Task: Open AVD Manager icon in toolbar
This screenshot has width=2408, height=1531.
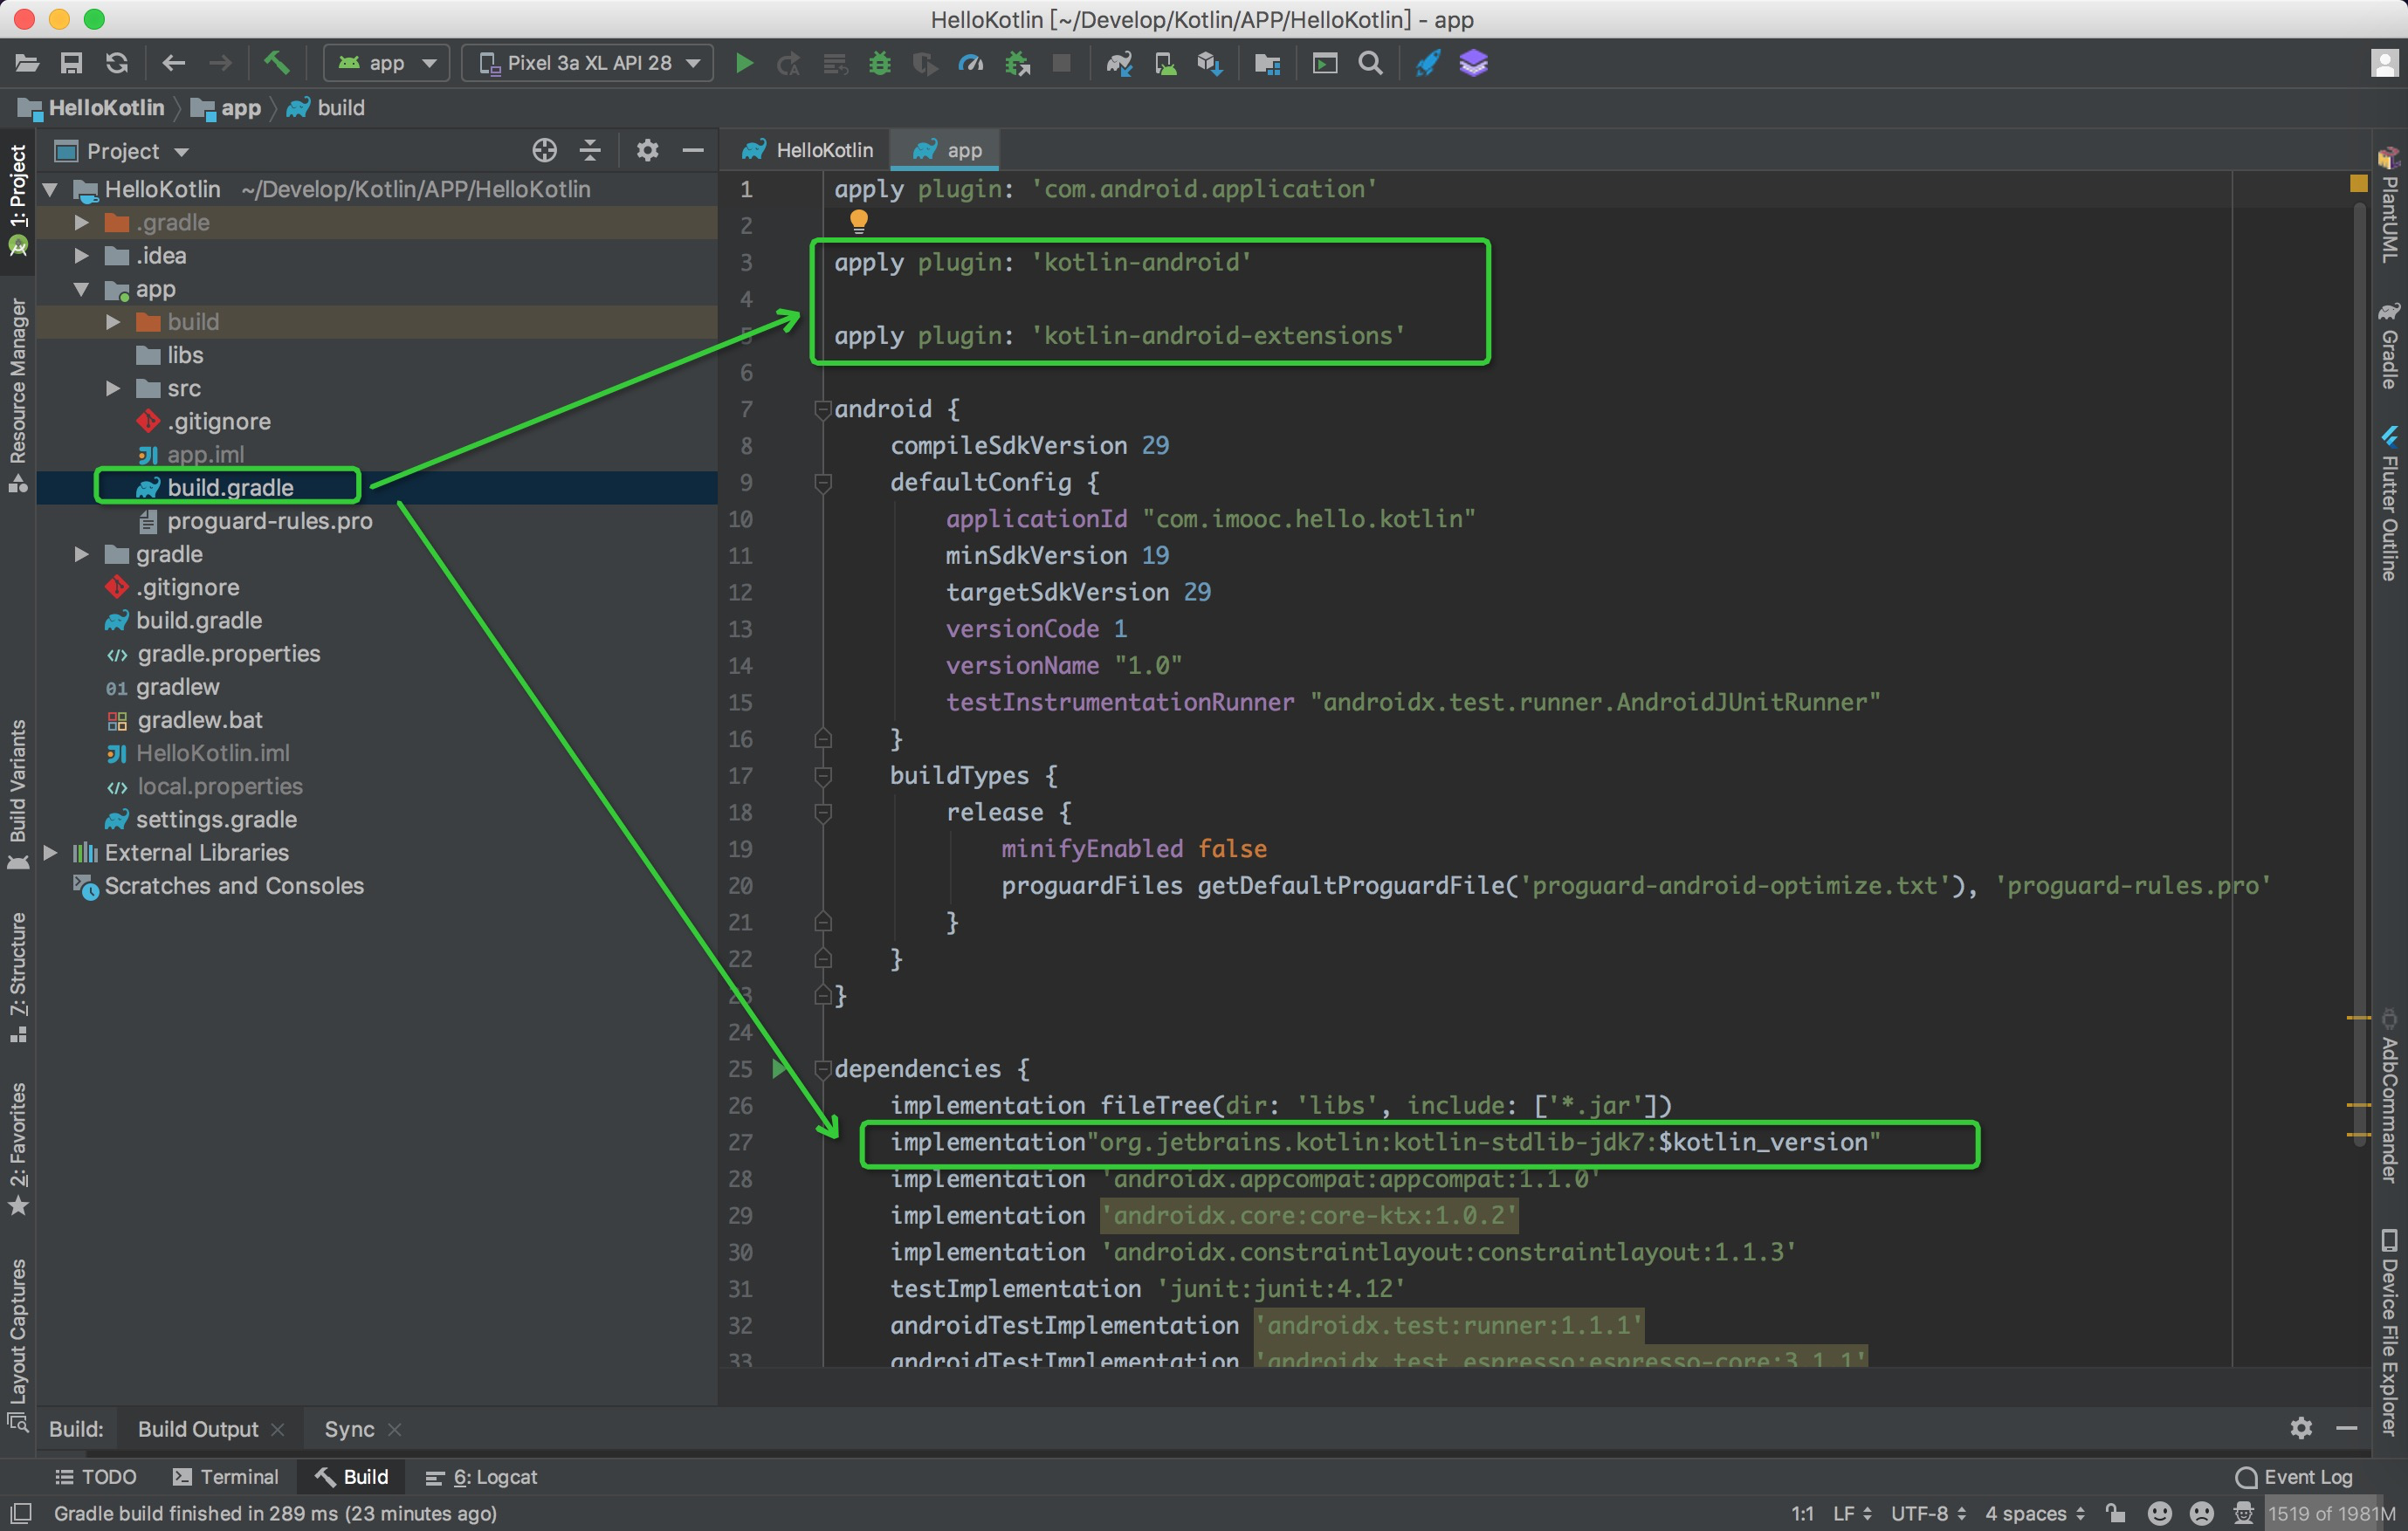Action: [1165, 63]
